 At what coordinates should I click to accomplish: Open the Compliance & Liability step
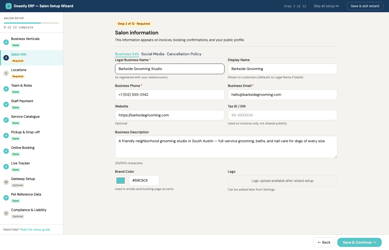32,213
